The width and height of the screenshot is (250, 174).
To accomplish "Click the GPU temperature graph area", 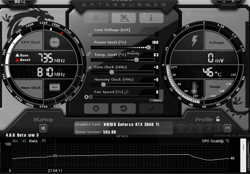I will [121, 158].
